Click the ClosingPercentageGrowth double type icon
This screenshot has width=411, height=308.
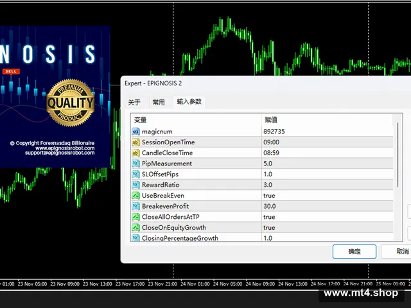136,237
